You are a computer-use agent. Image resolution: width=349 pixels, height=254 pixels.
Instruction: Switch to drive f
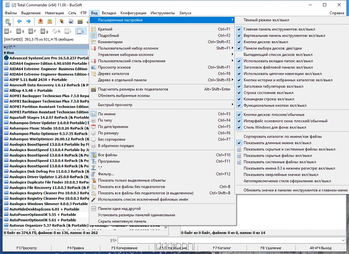point(32,31)
